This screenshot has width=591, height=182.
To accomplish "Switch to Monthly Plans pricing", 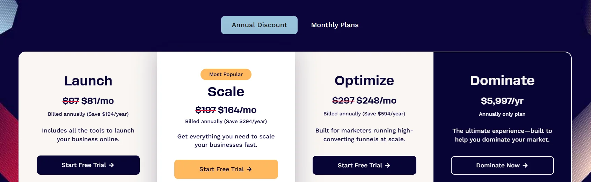I will tap(335, 25).
